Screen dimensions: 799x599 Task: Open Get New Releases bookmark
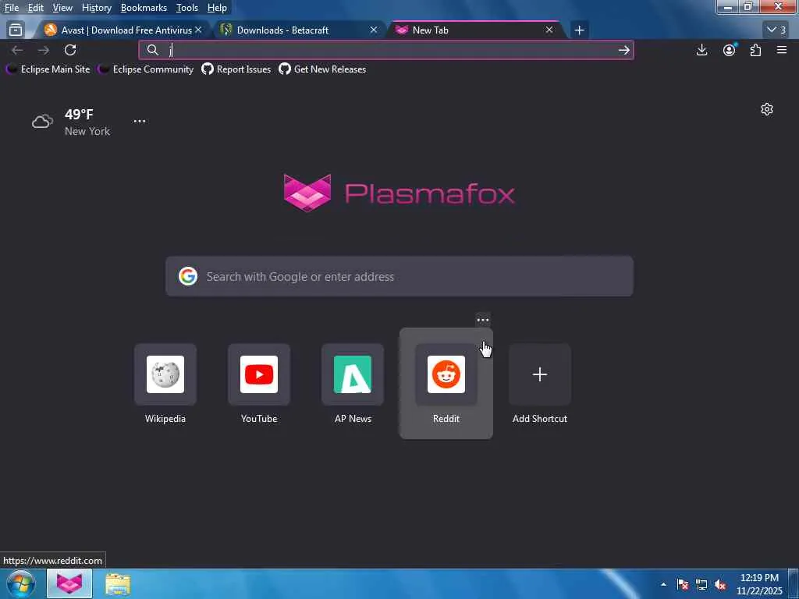click(322, 69)
